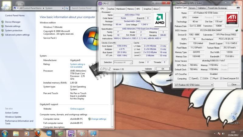
Task: Open Windows Explorer from the taskbar
Action: point(16,133)
